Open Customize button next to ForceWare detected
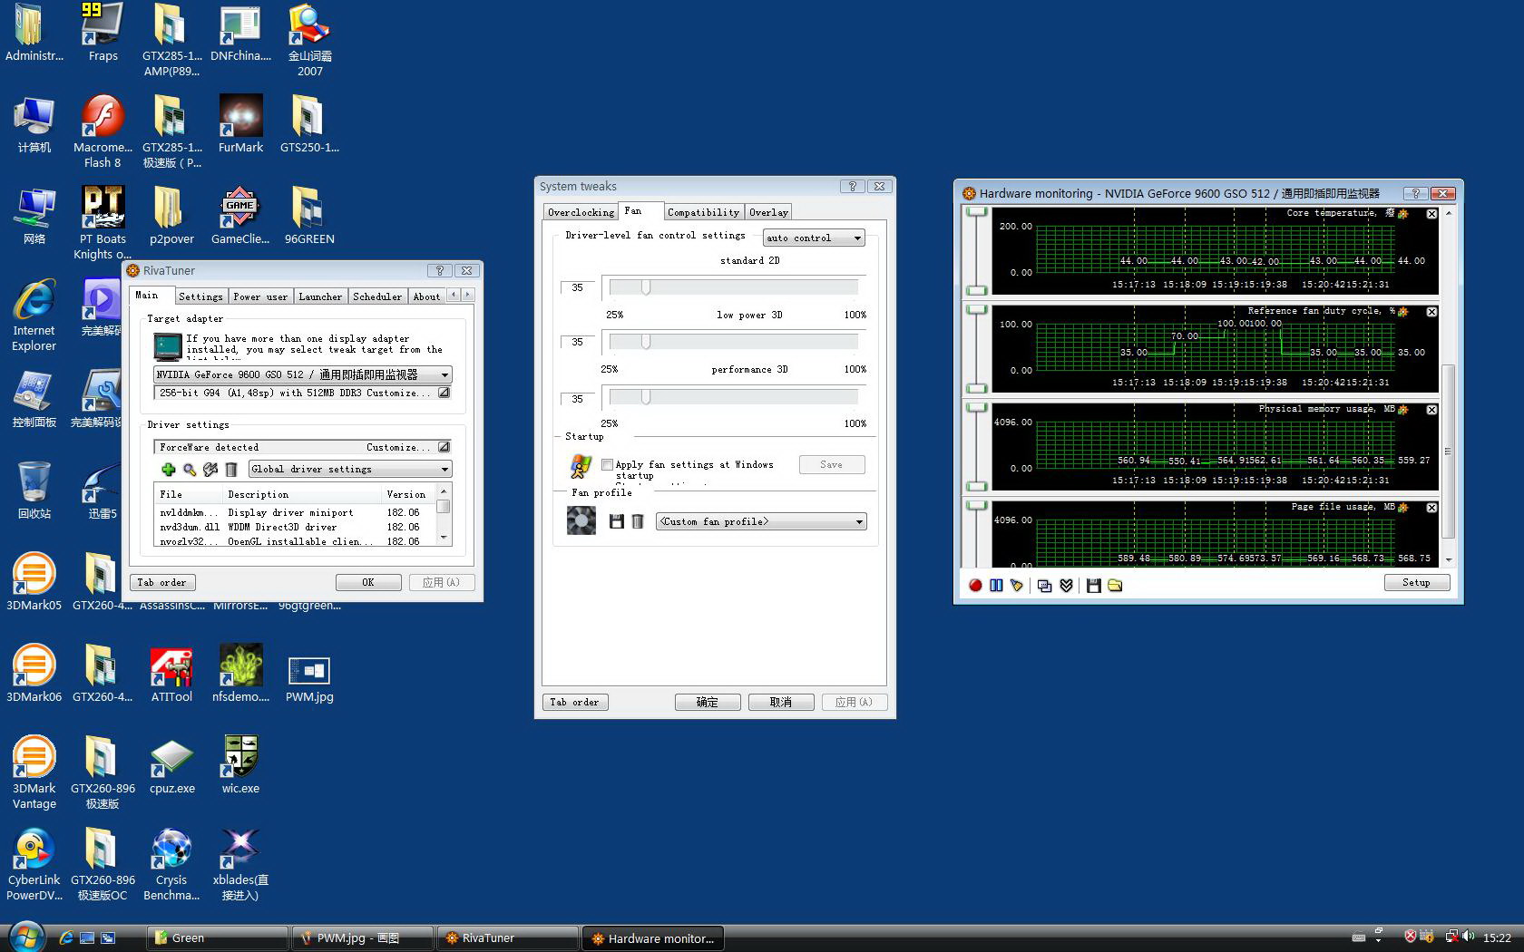1524x952 pixels. click(444, 447)
